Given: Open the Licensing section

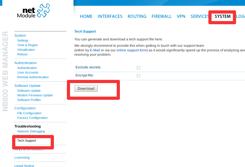Looking at the screenshot, I should click(22, 157).
